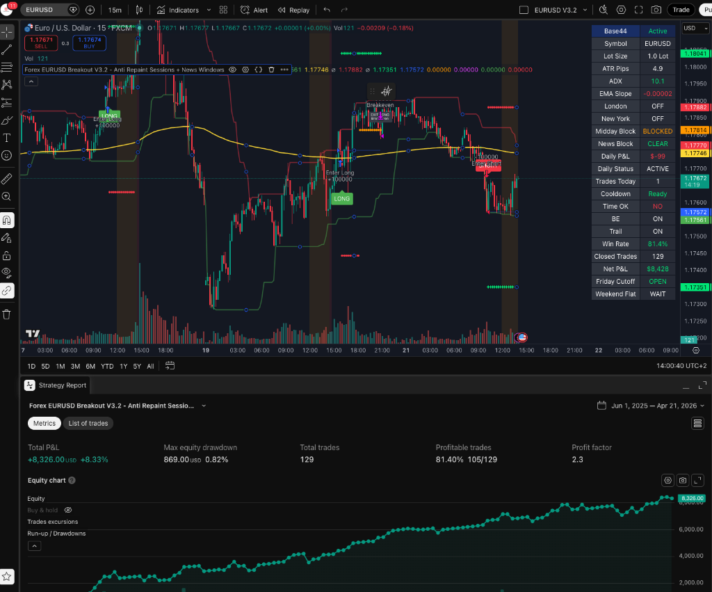712x592 pixels.
Task: Toggle stay in drawing mode
Action: pyautogui.click(x=7, y=238)
